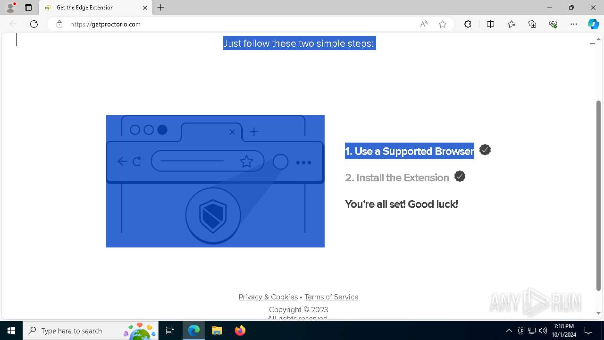Open the Terms of Service link

pos(331,297)
